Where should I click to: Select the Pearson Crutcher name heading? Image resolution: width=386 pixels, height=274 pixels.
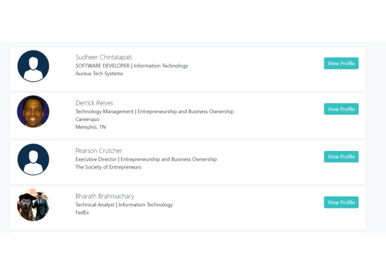[x=99, y=150]
